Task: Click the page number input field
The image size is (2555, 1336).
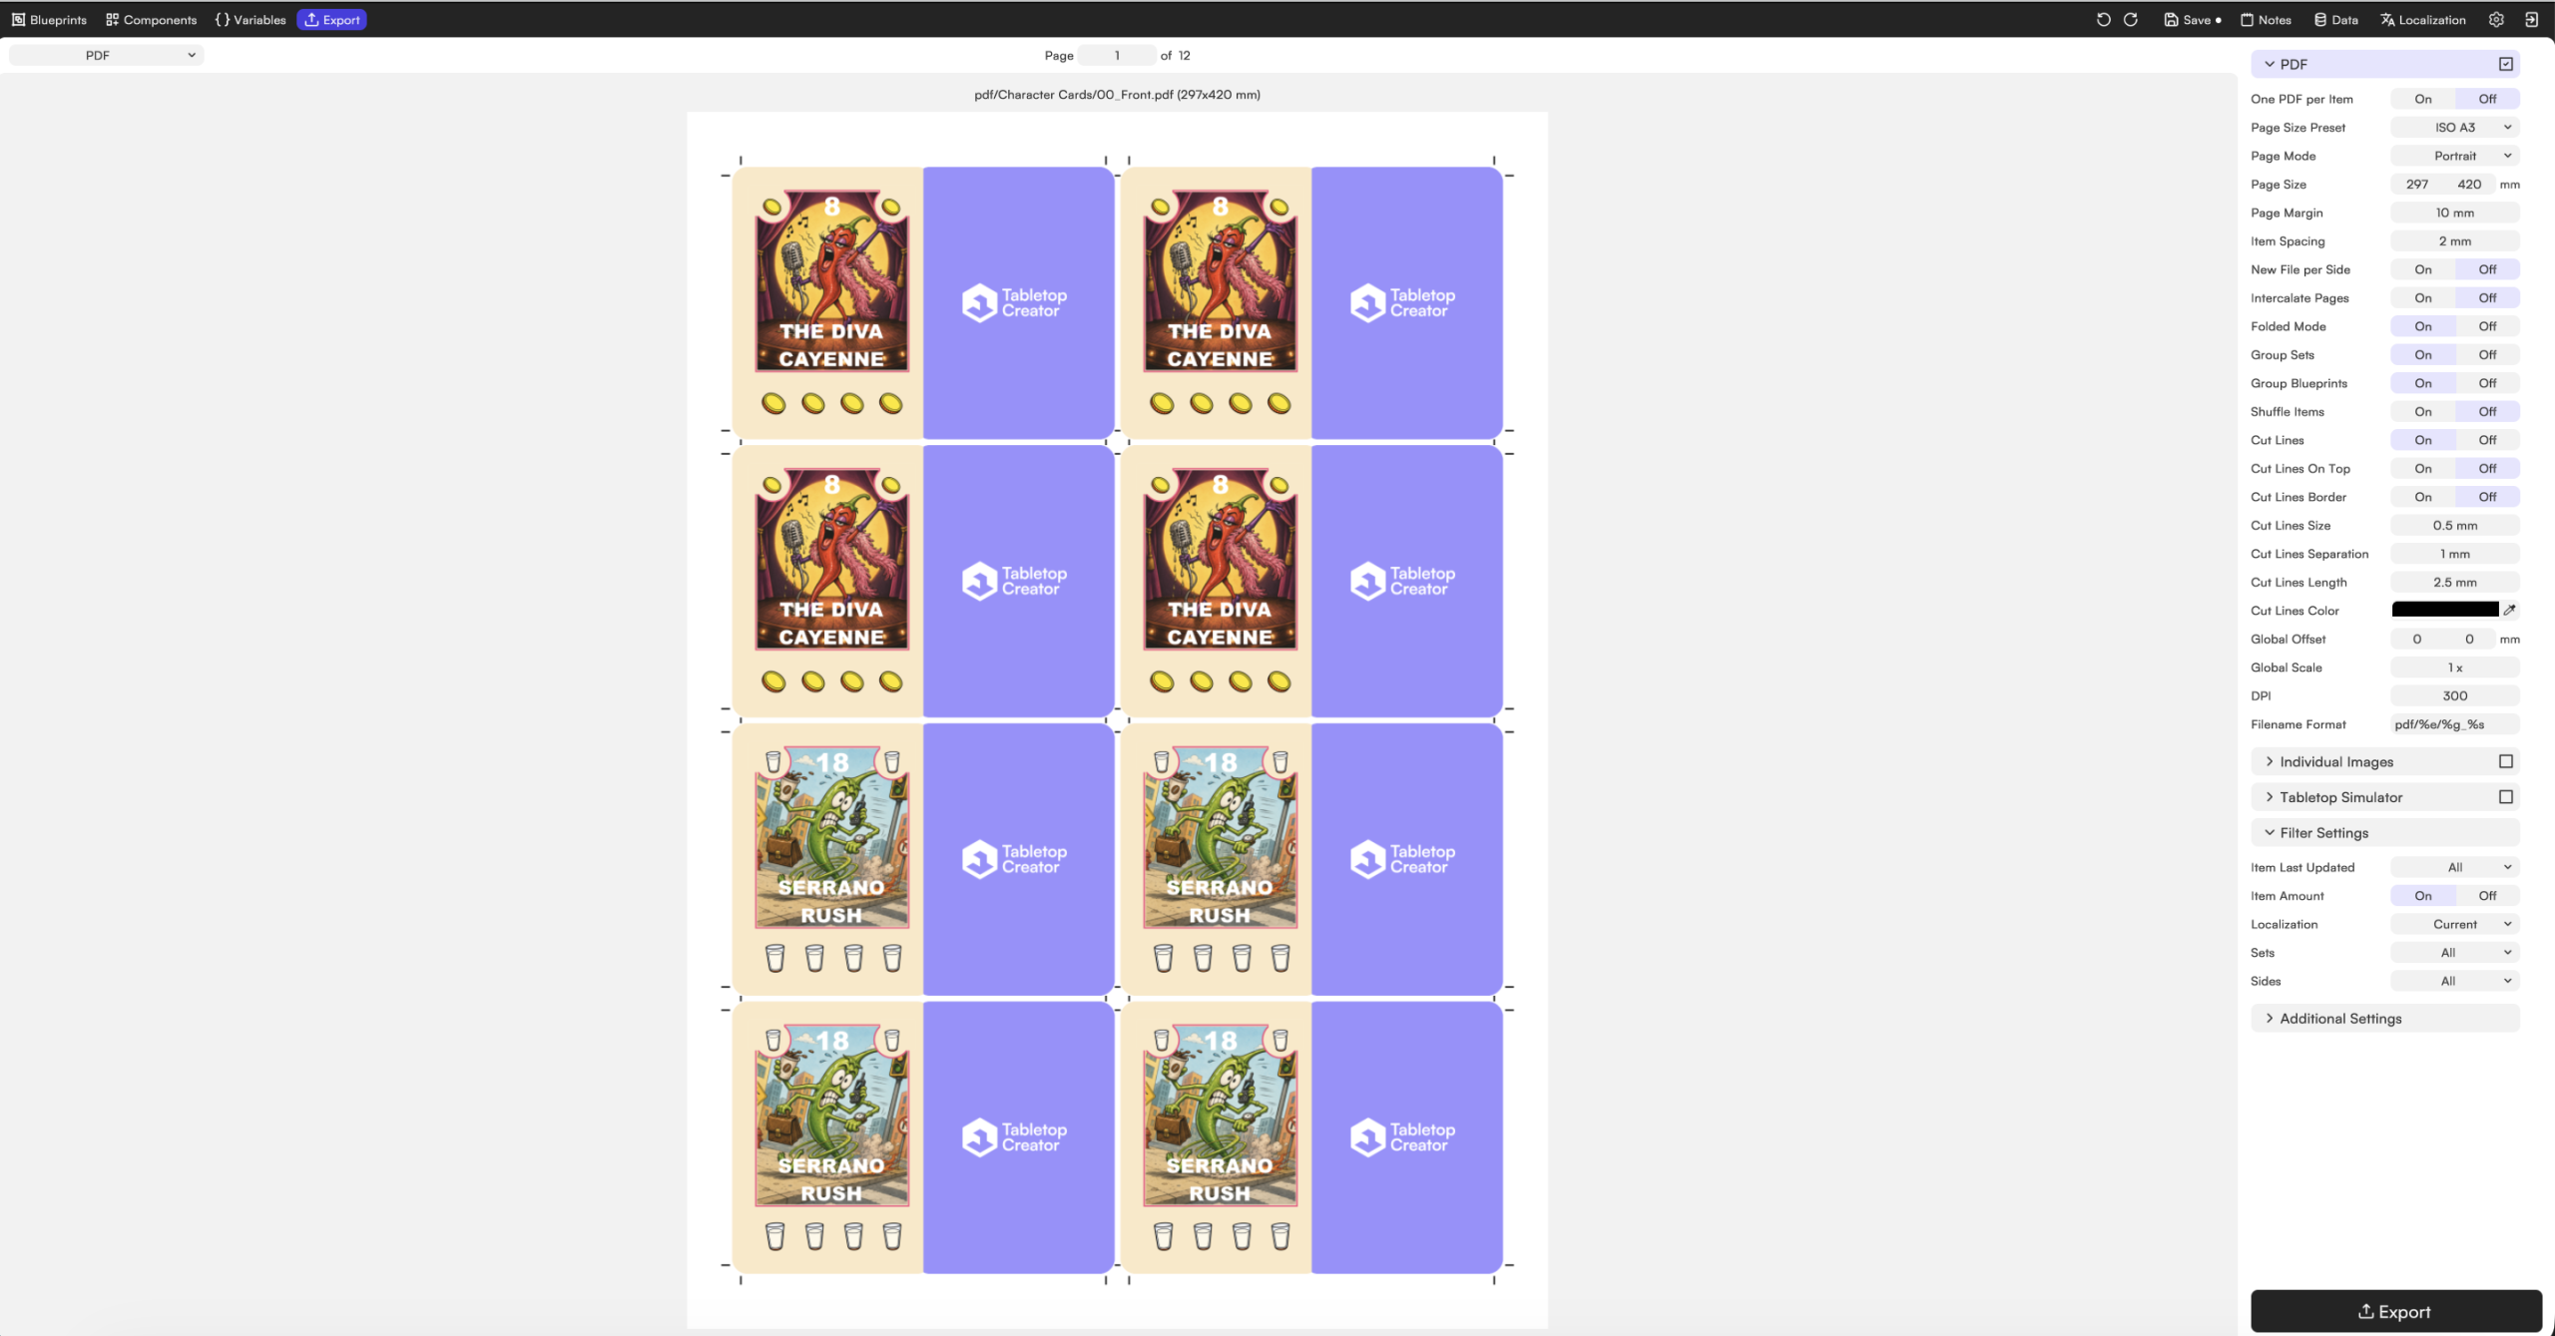Action: pyautogui.click(x=1116, y=55)
